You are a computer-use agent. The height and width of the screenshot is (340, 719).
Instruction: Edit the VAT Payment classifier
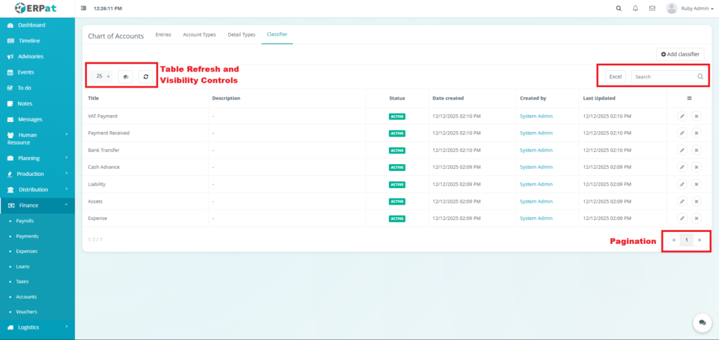[682, 116]
